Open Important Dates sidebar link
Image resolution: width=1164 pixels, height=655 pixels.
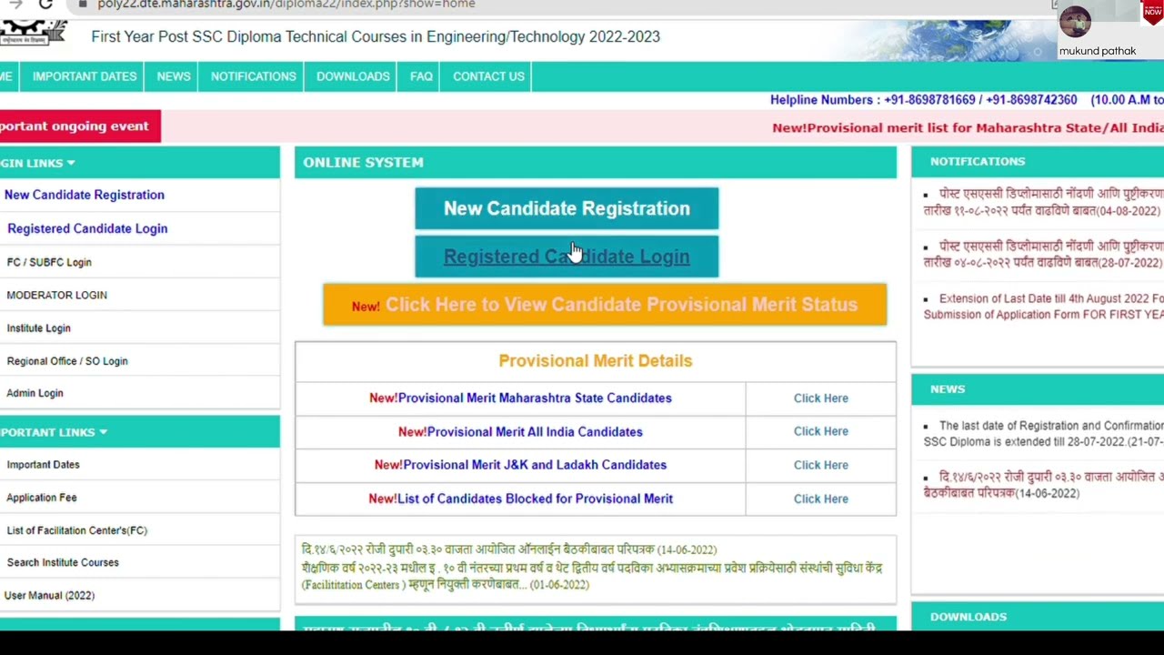[x=43, y=465]
